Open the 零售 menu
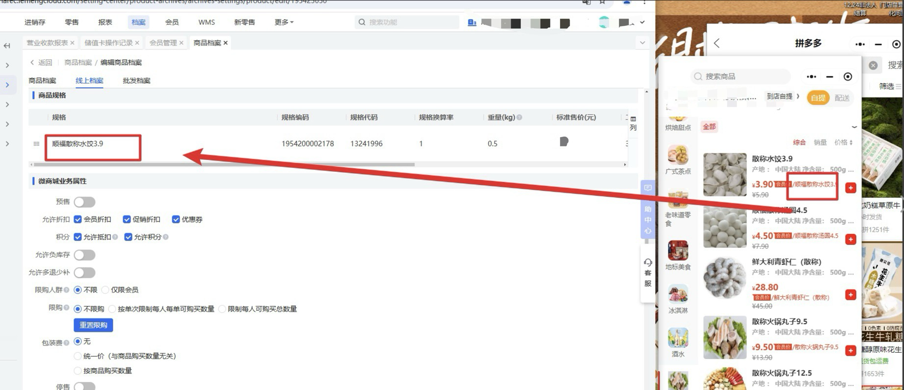This screenshot has width=904, height=390. point(72,22)
